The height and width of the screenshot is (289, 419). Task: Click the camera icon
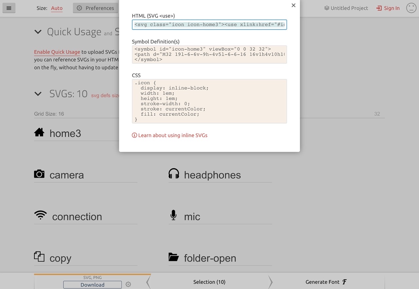tap(39, 174)
